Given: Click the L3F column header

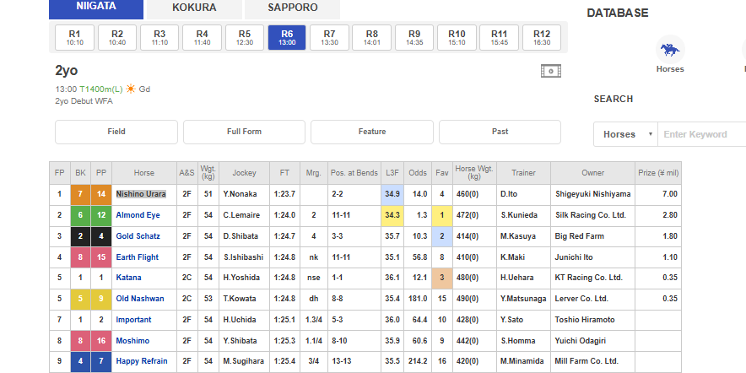Looking at the screenshot, I should [x=392, y=173].
